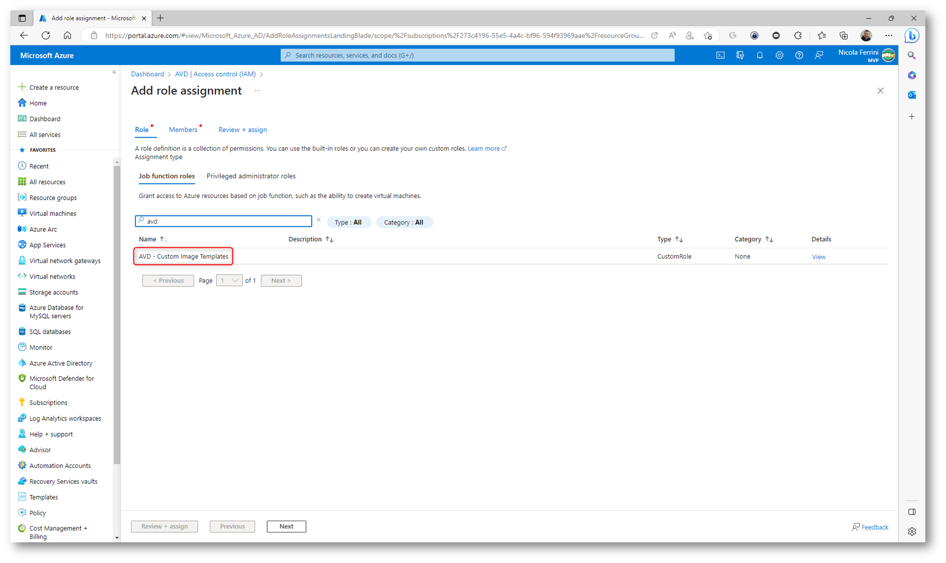
Task: Open the notifications bell icon
Action: coord(759,56)
